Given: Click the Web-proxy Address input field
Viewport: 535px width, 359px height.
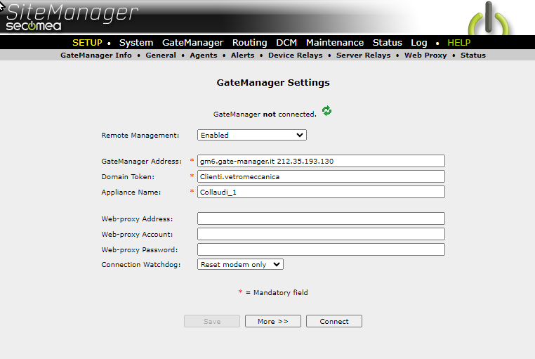Looking at the screenshot, I should point(321,218).
